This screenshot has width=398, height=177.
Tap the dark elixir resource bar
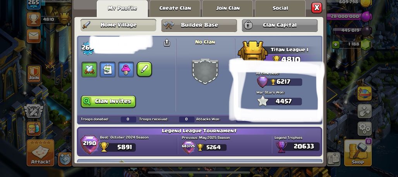coord(352,31)
